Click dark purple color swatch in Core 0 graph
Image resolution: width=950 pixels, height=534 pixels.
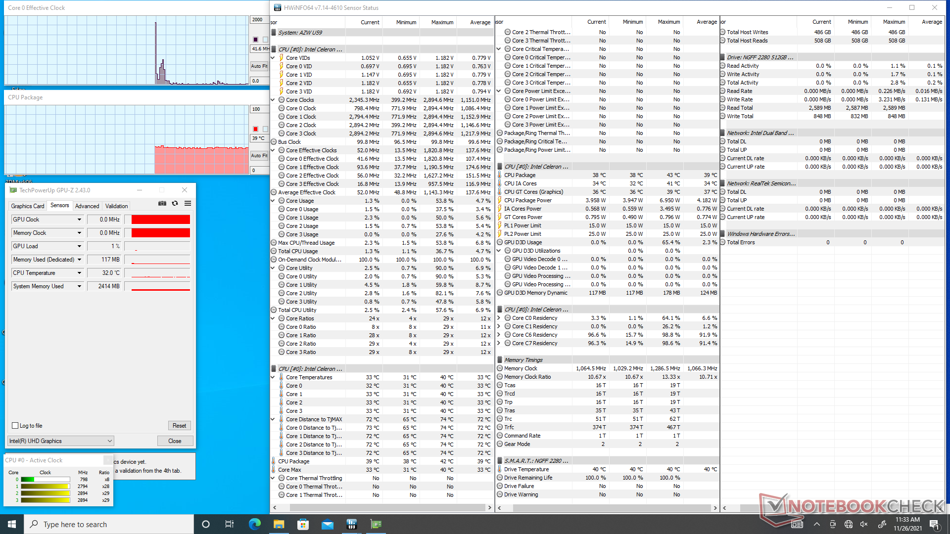(x=256, y=39)
